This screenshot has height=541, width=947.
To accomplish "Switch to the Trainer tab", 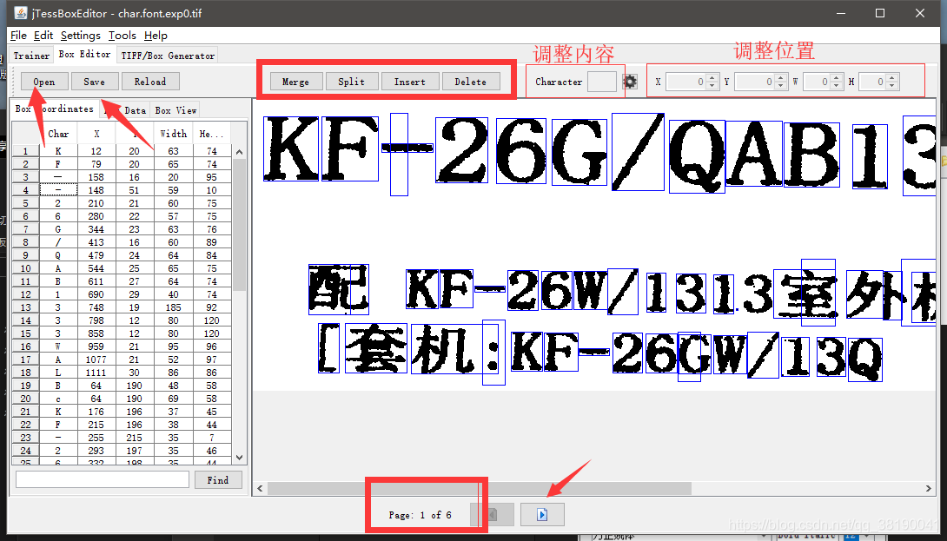I will tap(31, 56).
